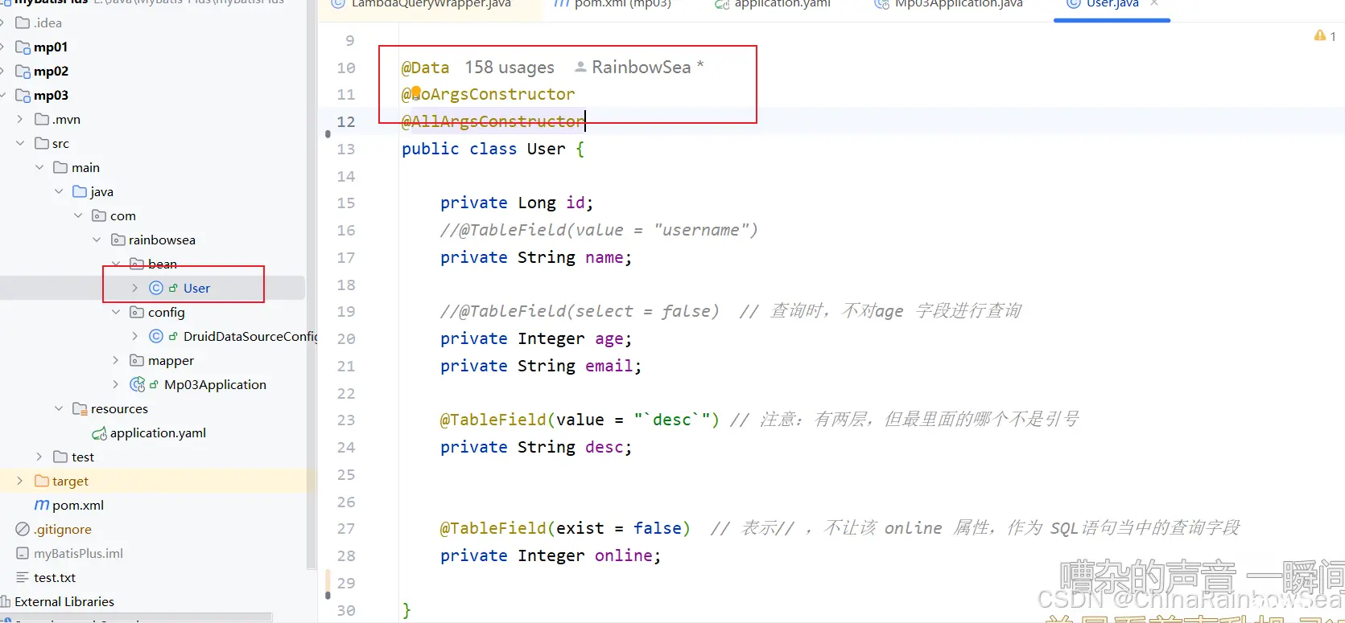
Task: Expand the target folder
Action: (x=20, y=481)
